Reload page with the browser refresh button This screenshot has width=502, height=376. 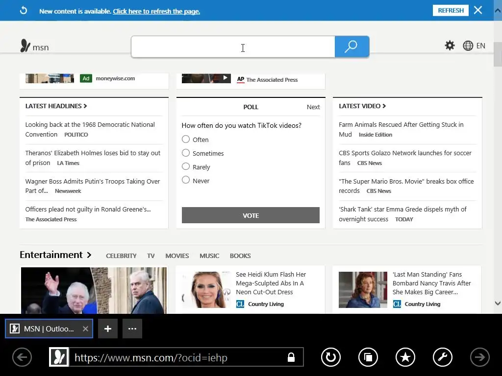pos(331,357)
